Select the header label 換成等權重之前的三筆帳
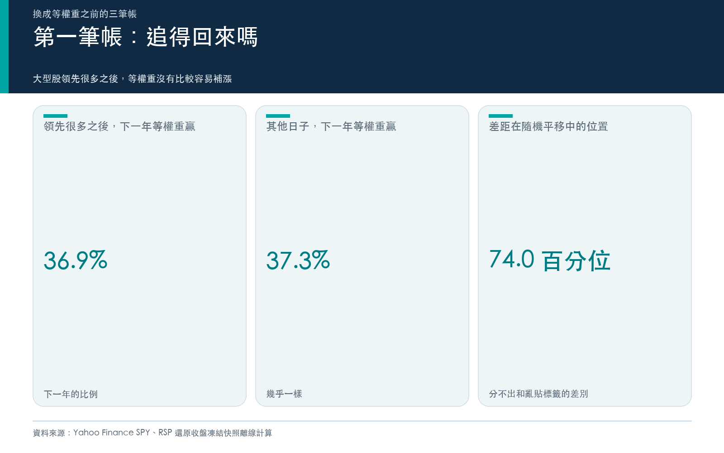Screen dimensions: 724x453 click(x=85, y=14)
